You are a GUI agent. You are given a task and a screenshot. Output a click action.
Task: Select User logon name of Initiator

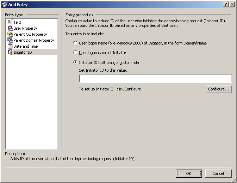75,53
